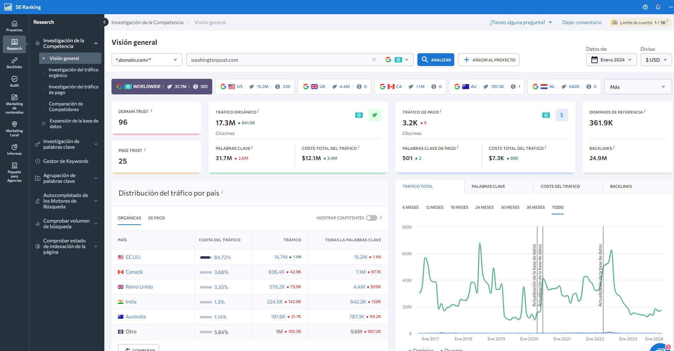Open the Audit sidebar section
The width and height of the screenshot is (674, 351).
(x=14, y=81)
